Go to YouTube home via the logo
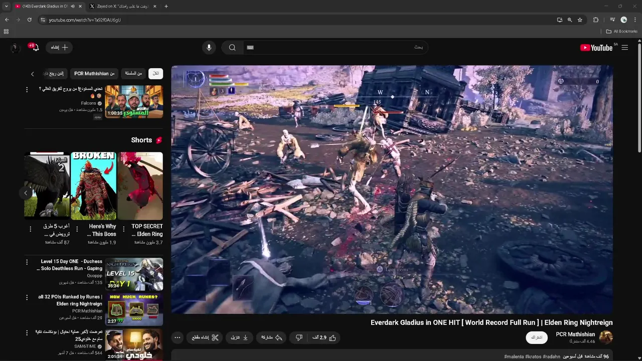 tap(596, 48)
